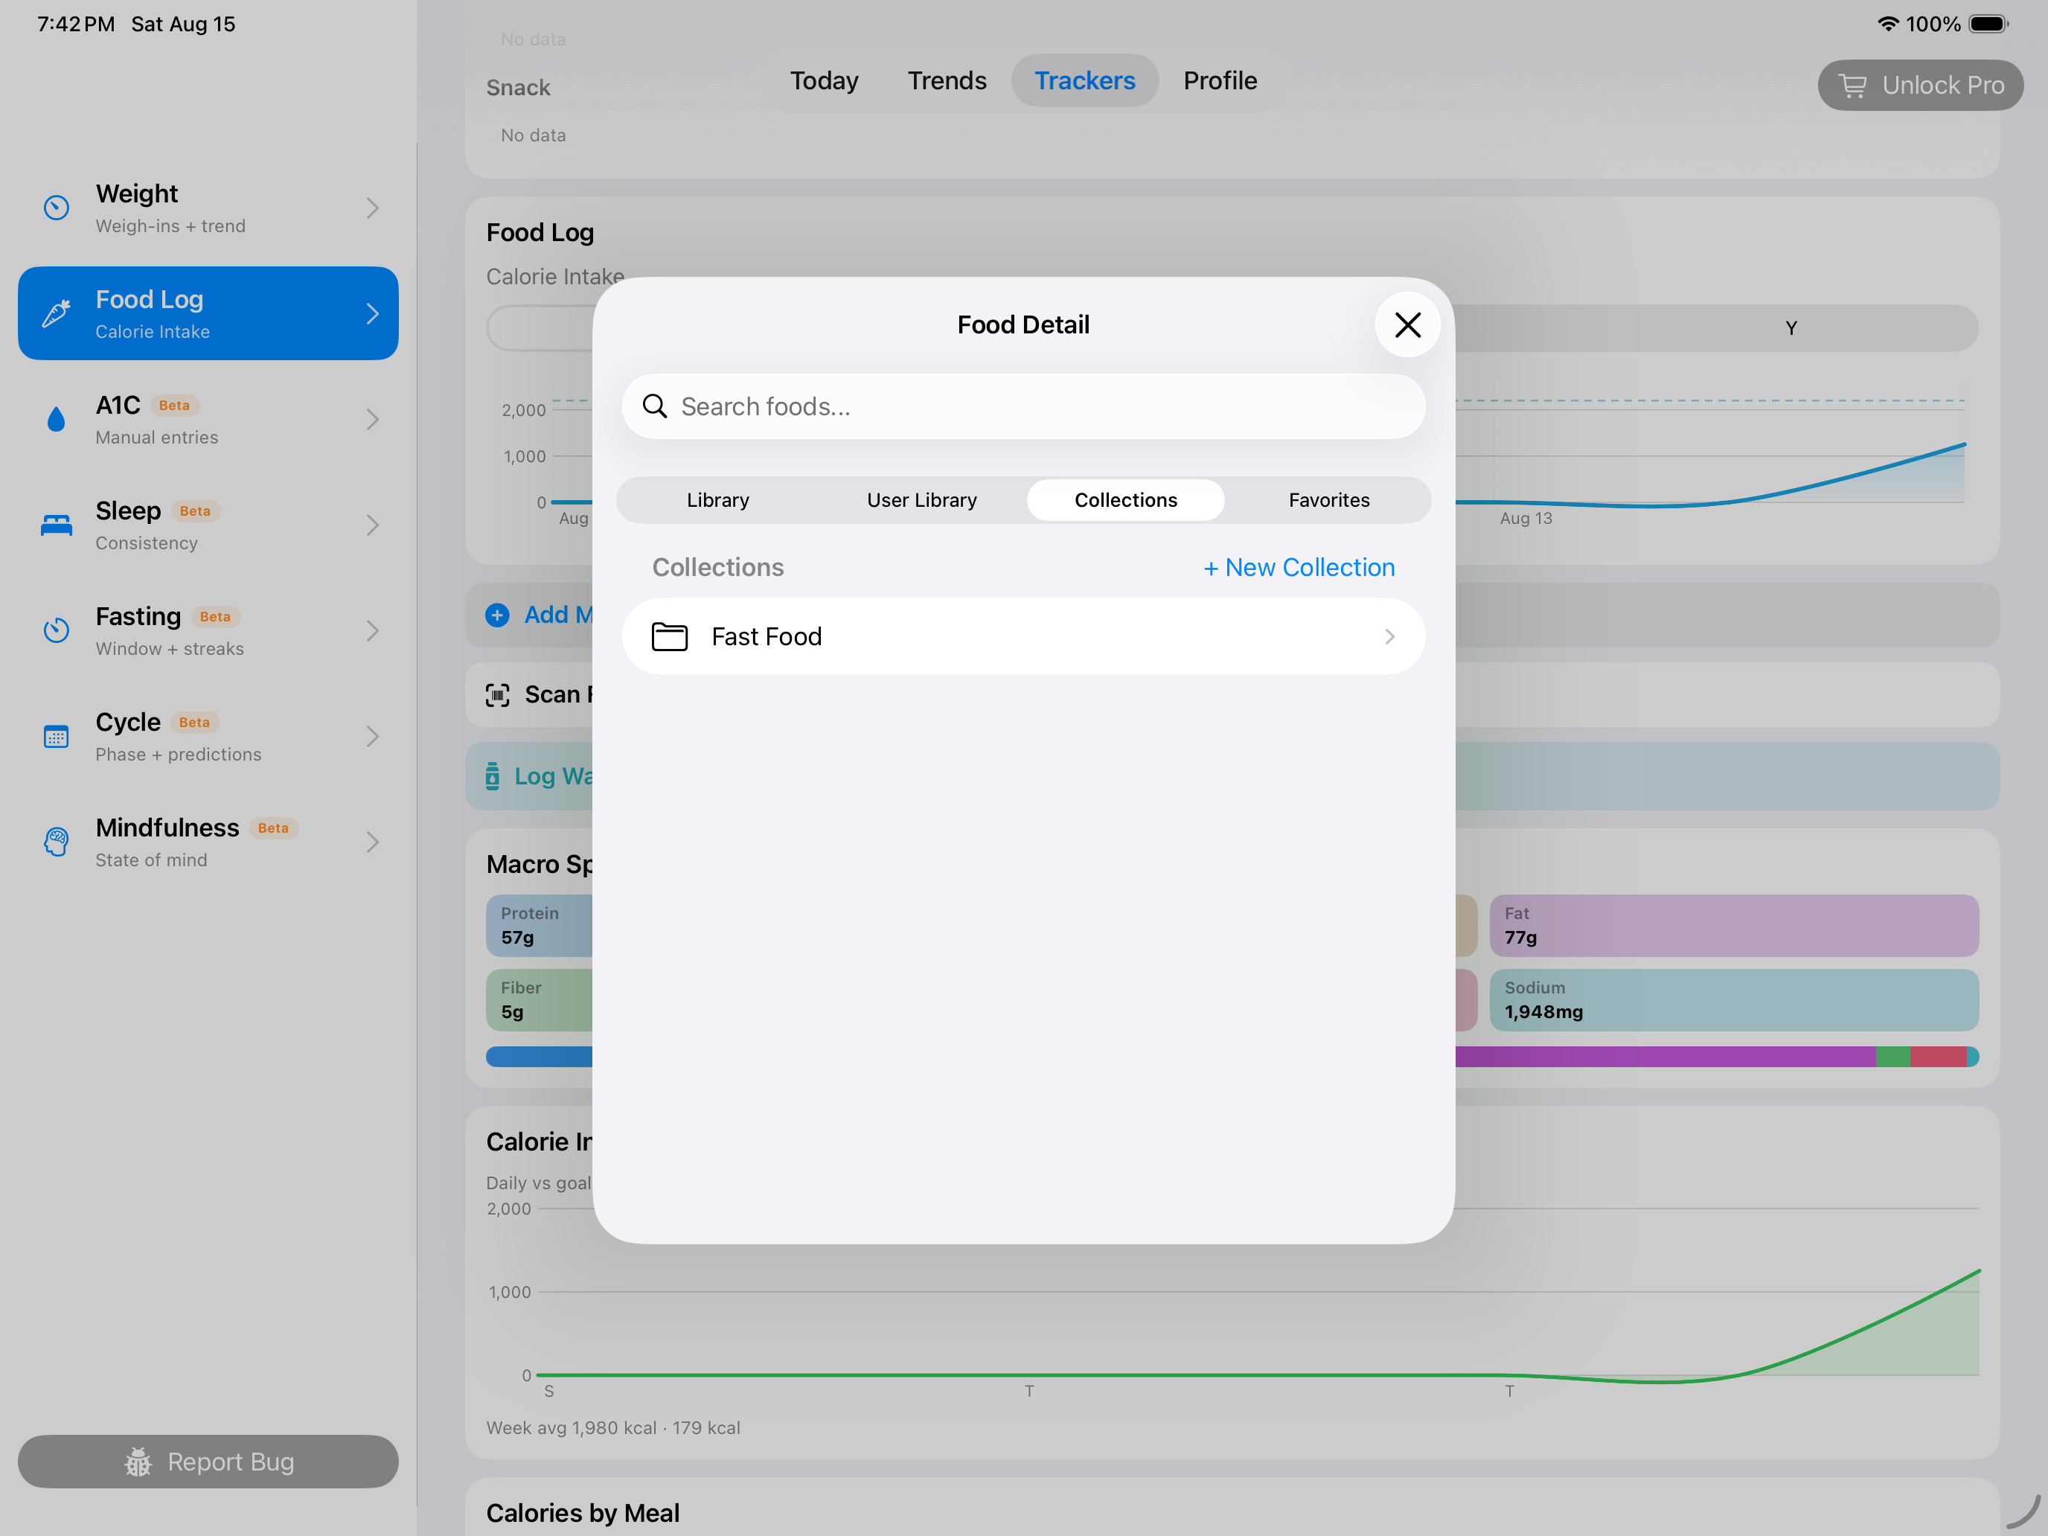The height and width of the screenshot is (1536, 2048).
Task: Click the Report Bug button
Action: pyautogui.click(x=208, y=1462)
